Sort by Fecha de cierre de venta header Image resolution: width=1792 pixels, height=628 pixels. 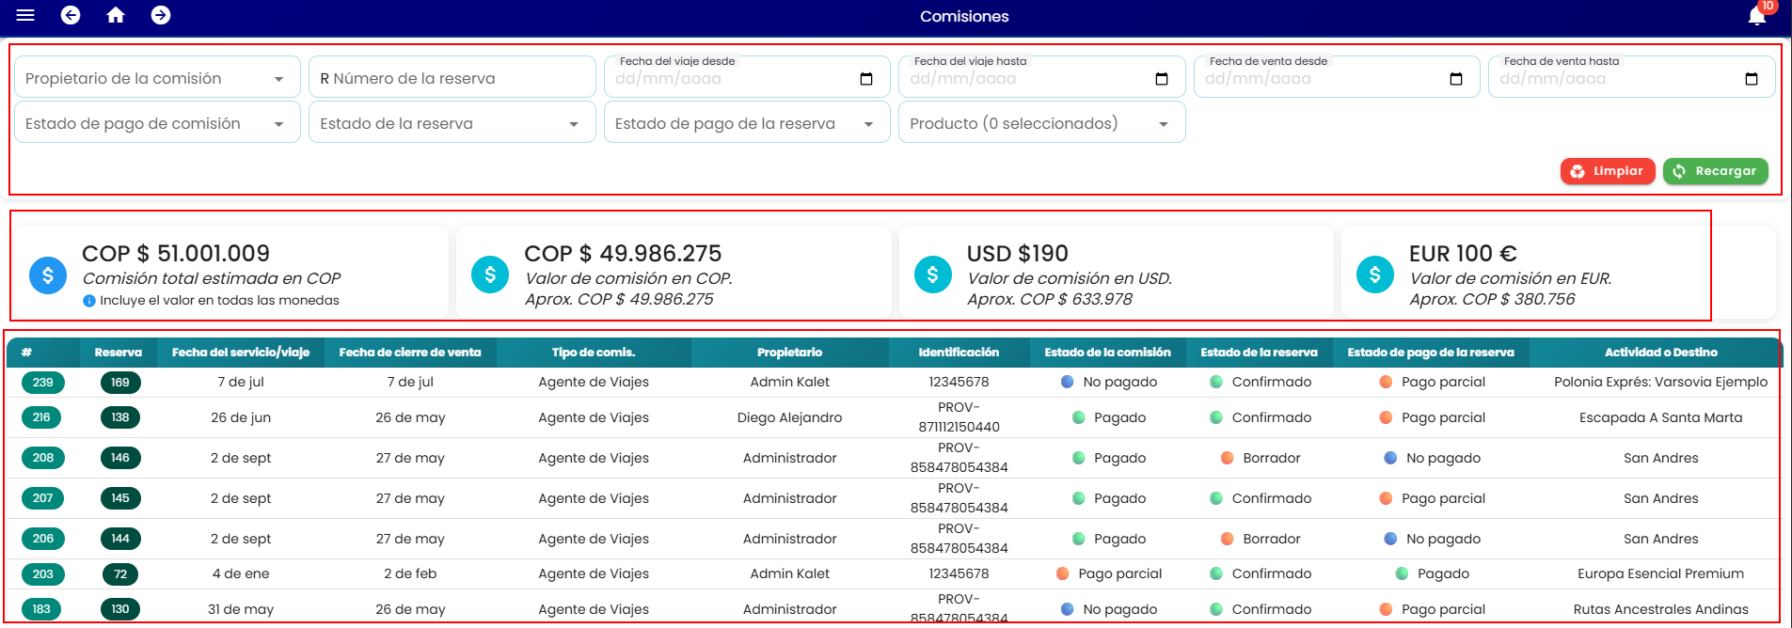coord(410,353)
